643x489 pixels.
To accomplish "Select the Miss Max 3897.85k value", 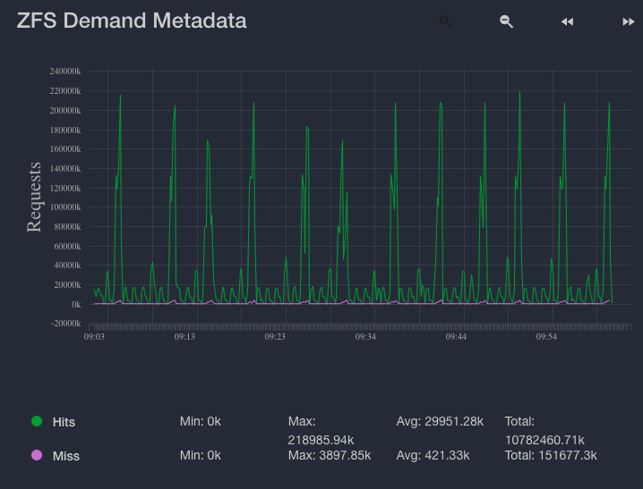I will coord(330,455).
